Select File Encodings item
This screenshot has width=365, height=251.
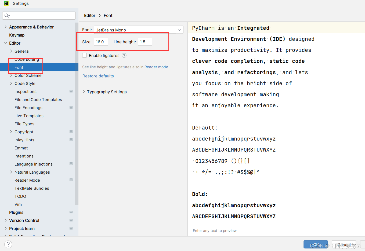28,107
